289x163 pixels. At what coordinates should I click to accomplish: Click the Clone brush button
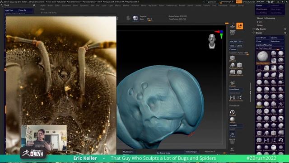[x=263, y=41]
